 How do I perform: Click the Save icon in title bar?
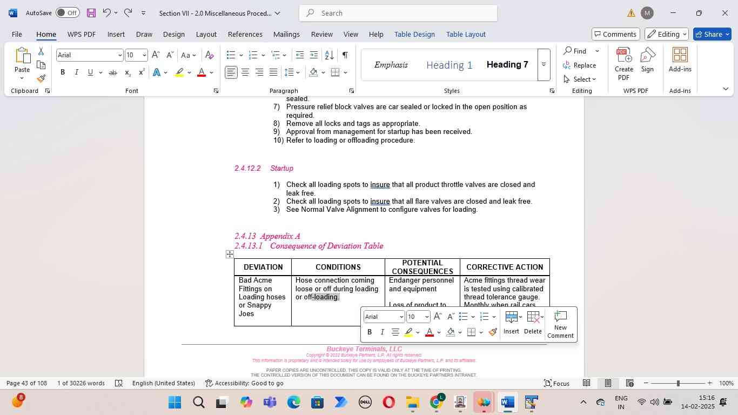tap(91, 13)
